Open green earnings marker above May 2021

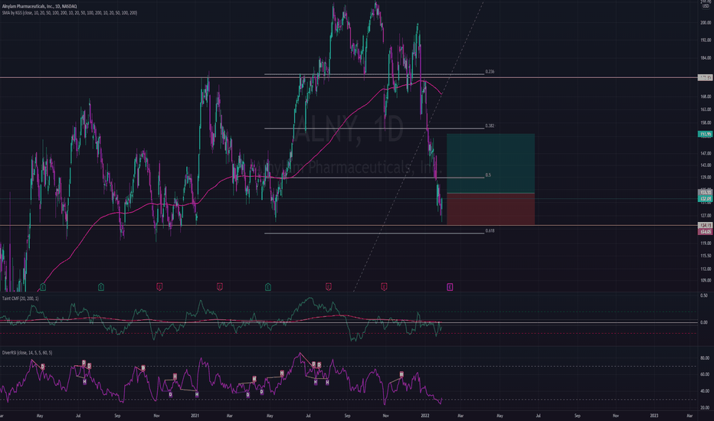268,287
